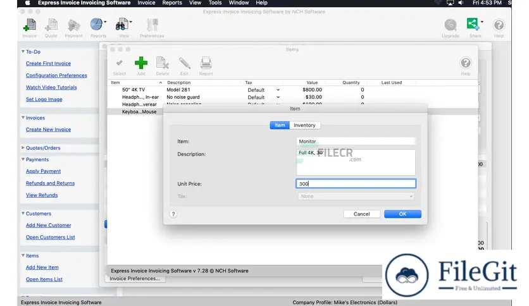Open the Help menu in menu bar
Viewport: 529px width, 306px height.
coord(261,3)
